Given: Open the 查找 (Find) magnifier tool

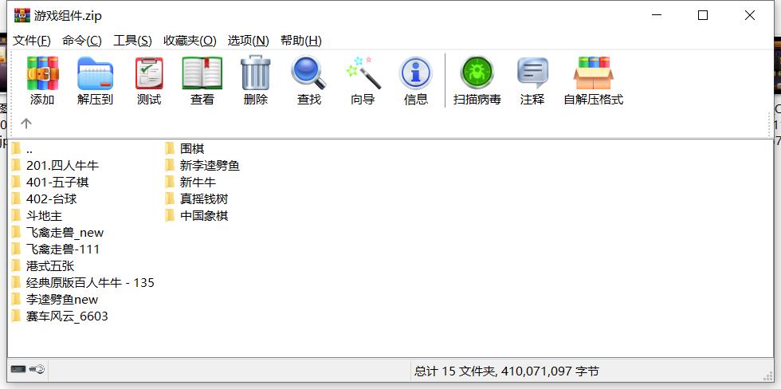Looking at the screenshot, I should point(308,74).
